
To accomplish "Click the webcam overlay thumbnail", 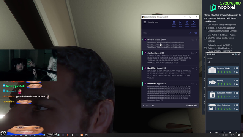I will coord(28,65).
